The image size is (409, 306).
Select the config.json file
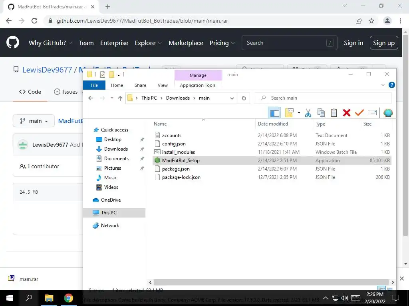174,143
